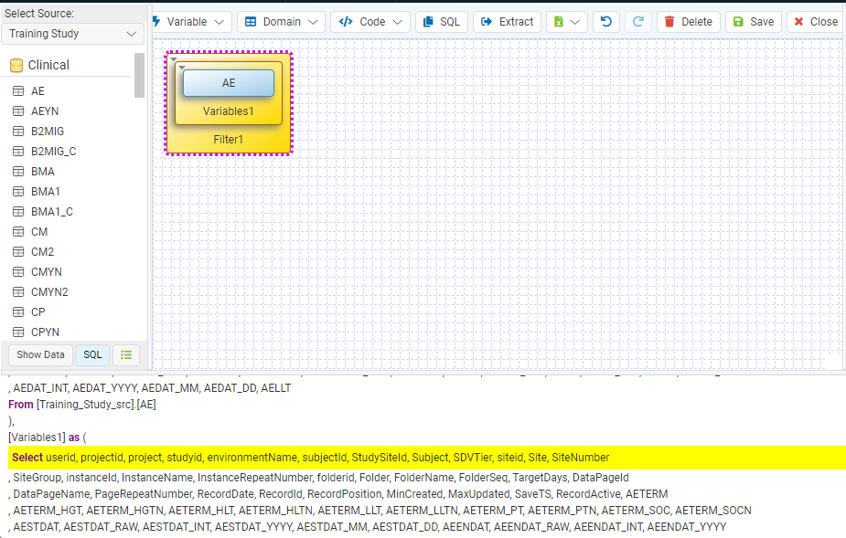
Task: Collapse the Variables1 node triangle
Action: [x=182, y=68]
